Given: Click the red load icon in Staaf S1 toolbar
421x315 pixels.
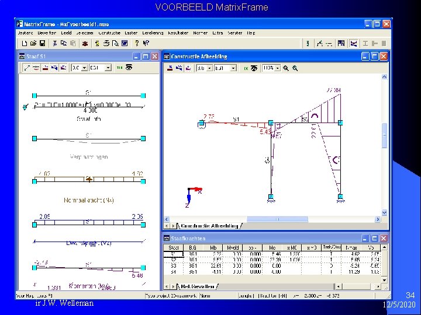Looking at the screenshot, I should [x=45, y=68].
